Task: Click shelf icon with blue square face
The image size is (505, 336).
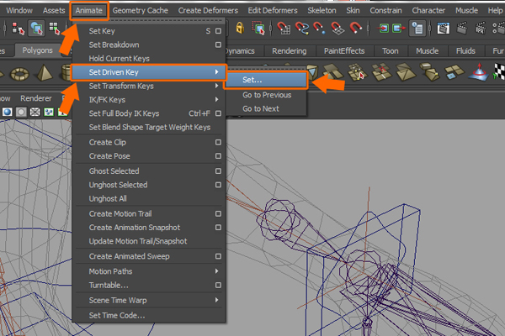Action: pos(454,72)
